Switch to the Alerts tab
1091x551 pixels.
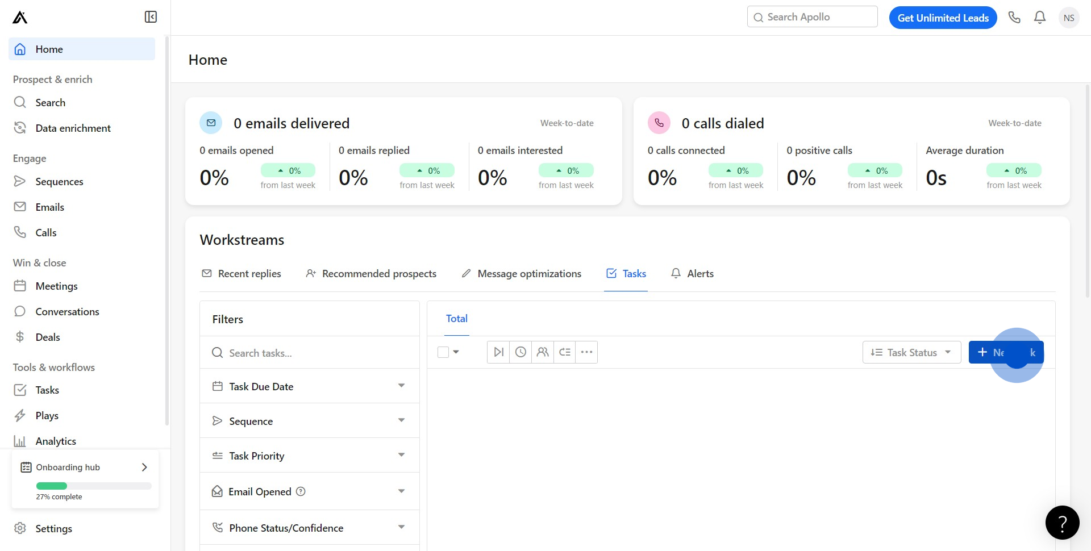tap(692, 274)
